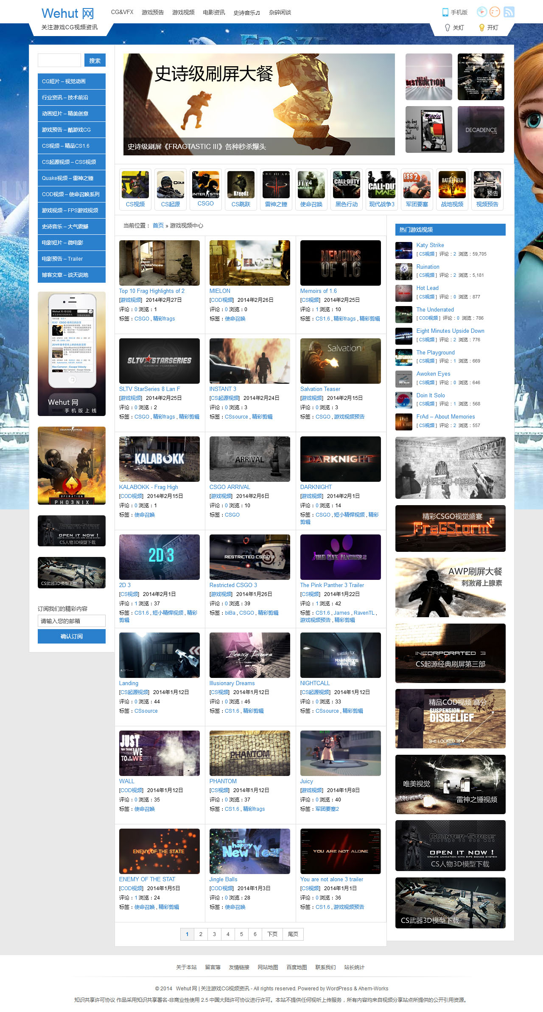The image size is (543, 1012).
Task: Click the 确认订阅 subscribe button
Action: click(72, 636)
